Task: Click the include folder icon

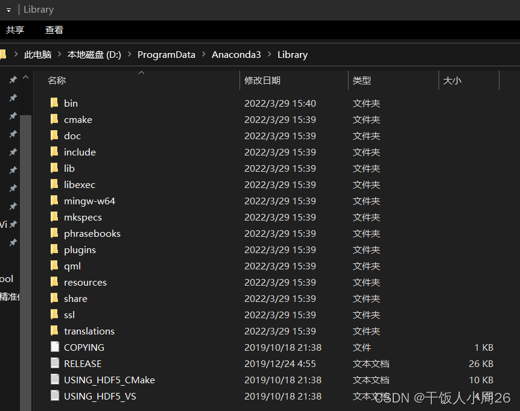Action: (54, 151)
